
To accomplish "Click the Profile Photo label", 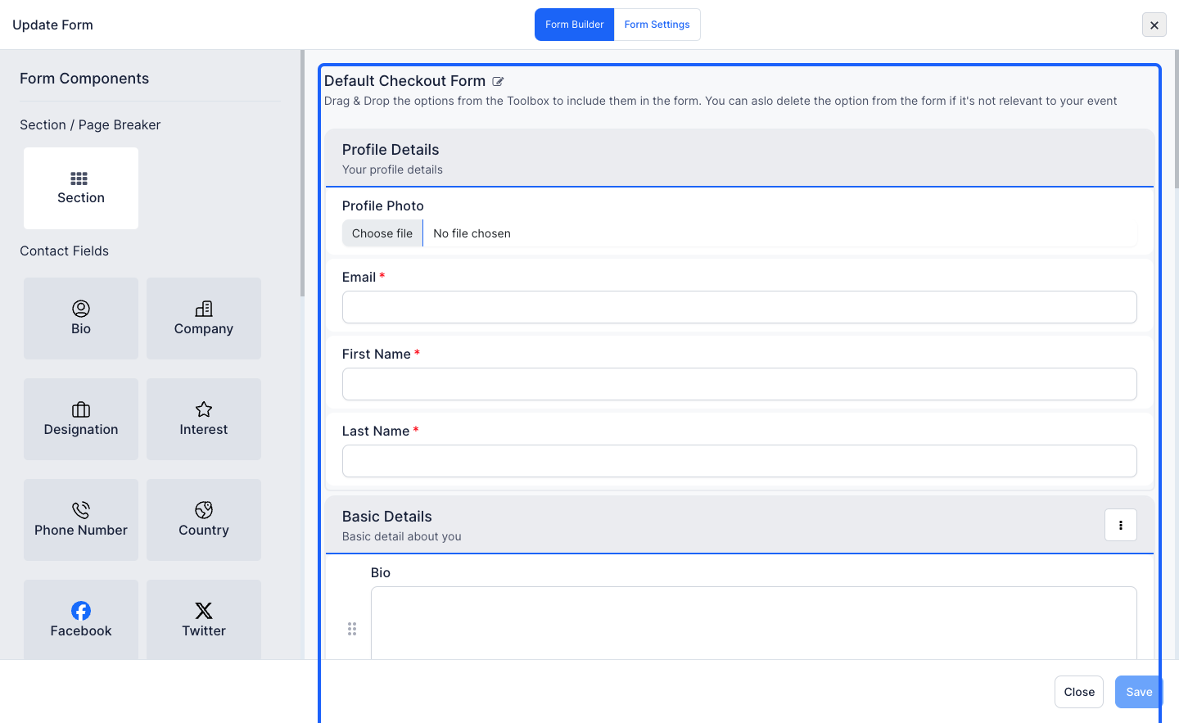I will pos(382,206).
